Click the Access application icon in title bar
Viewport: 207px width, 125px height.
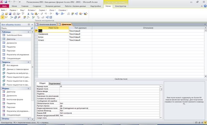point(2,2)
